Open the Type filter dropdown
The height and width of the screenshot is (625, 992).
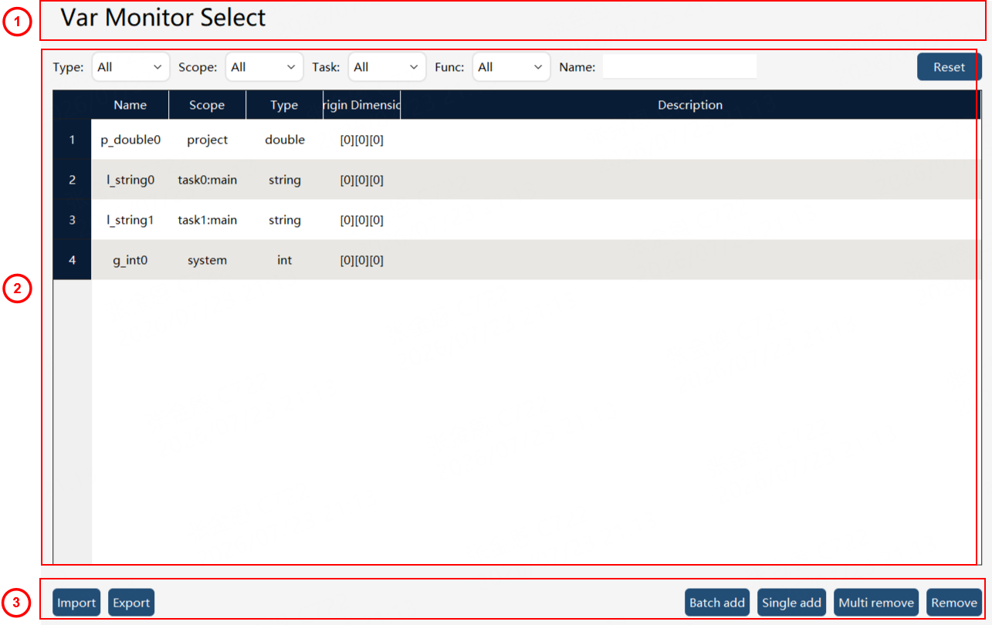(130, 67)
